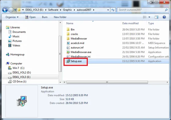
Task: Select the acadcd.mid file icon
Action: tap(68, 43)
